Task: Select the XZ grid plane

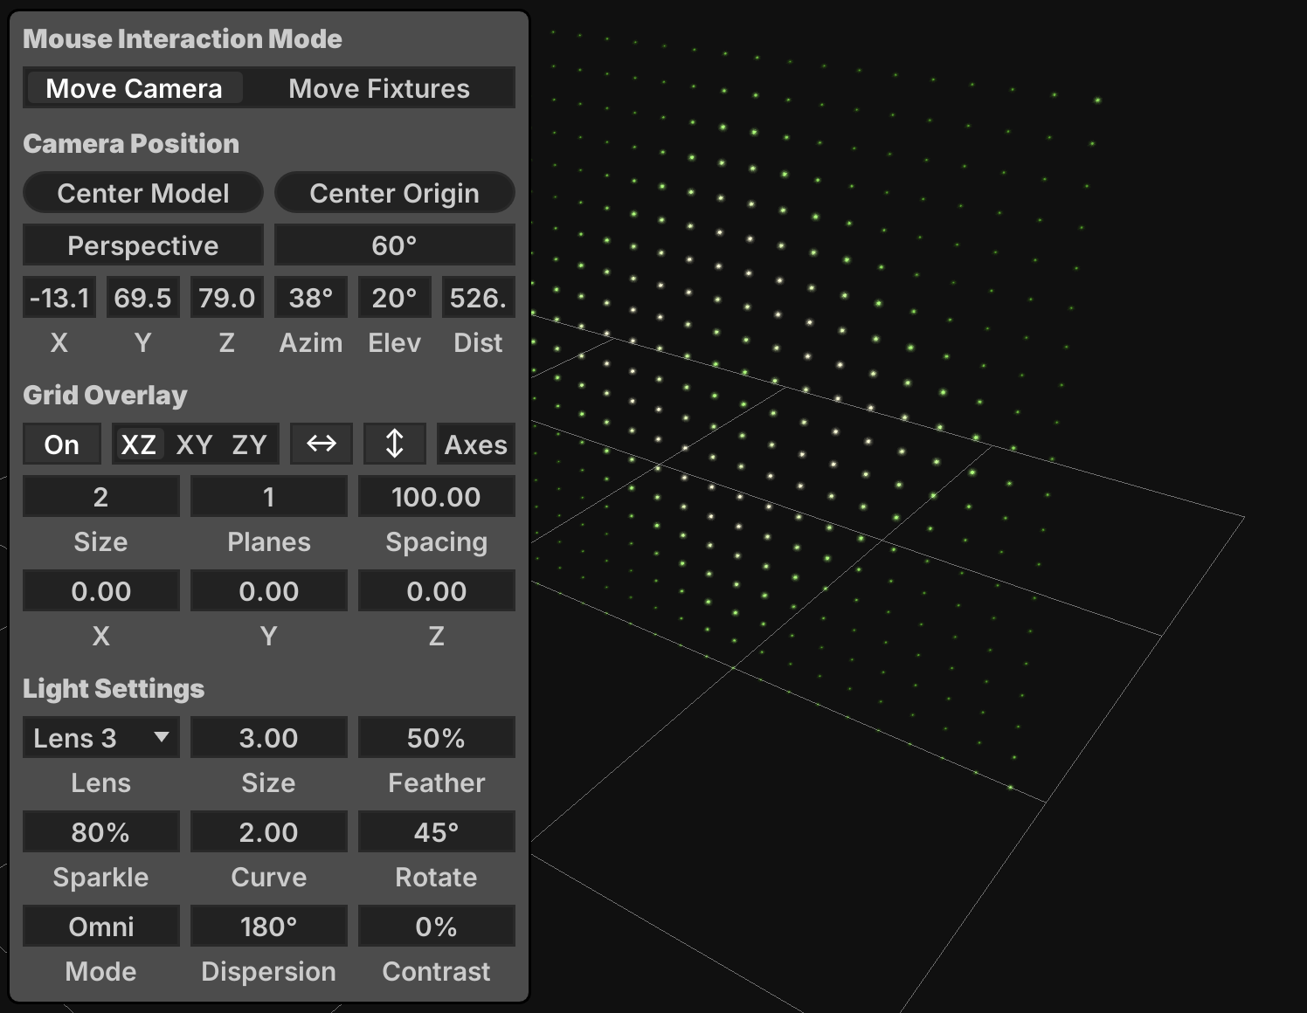Action: tap(139, 444)
